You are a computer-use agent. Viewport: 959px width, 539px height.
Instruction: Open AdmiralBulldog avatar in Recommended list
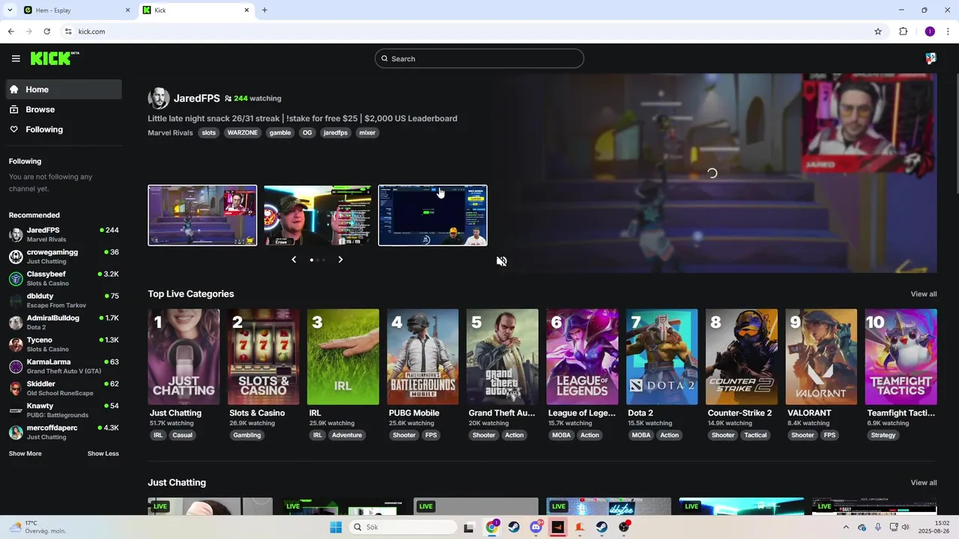click(16, 323)
